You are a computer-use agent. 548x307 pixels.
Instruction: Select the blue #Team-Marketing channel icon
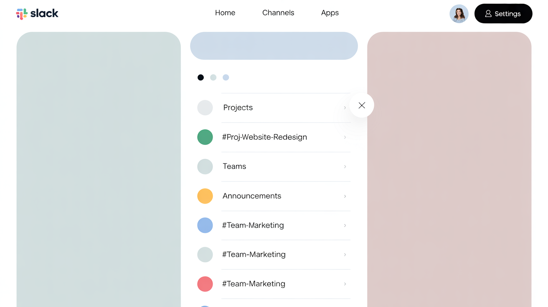coord(205,225)
